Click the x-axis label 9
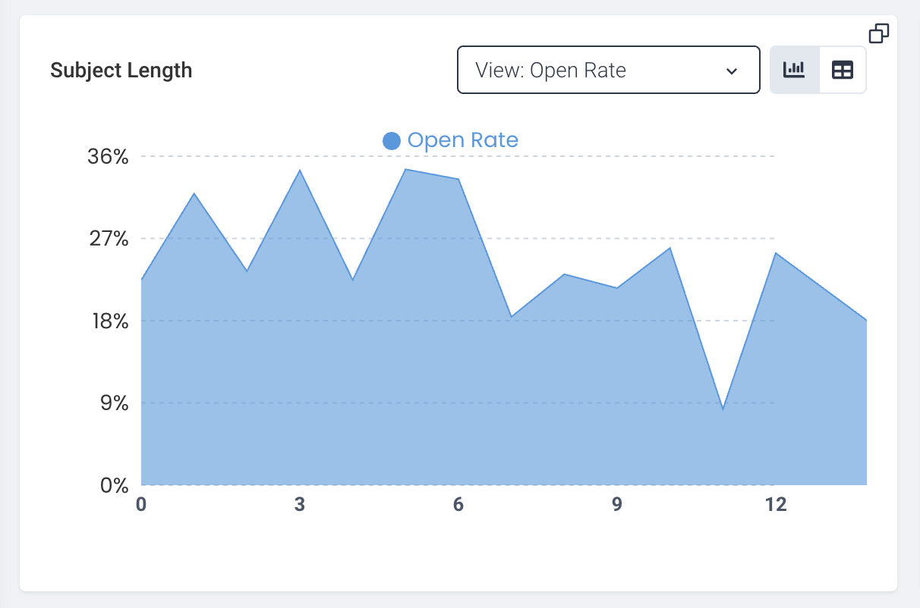 click(617, 505)
